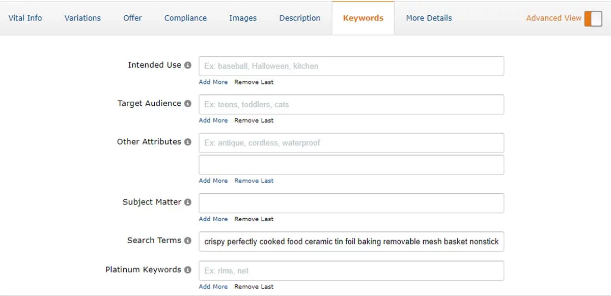
Task: Click the info icon beside Target Audience
Action: pos(188,104)
